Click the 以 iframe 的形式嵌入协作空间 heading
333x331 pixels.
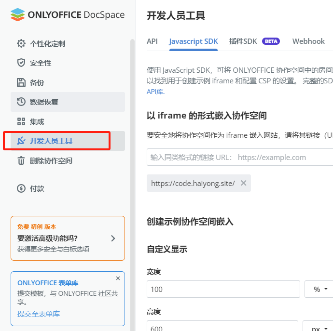[x=207, y=116]
